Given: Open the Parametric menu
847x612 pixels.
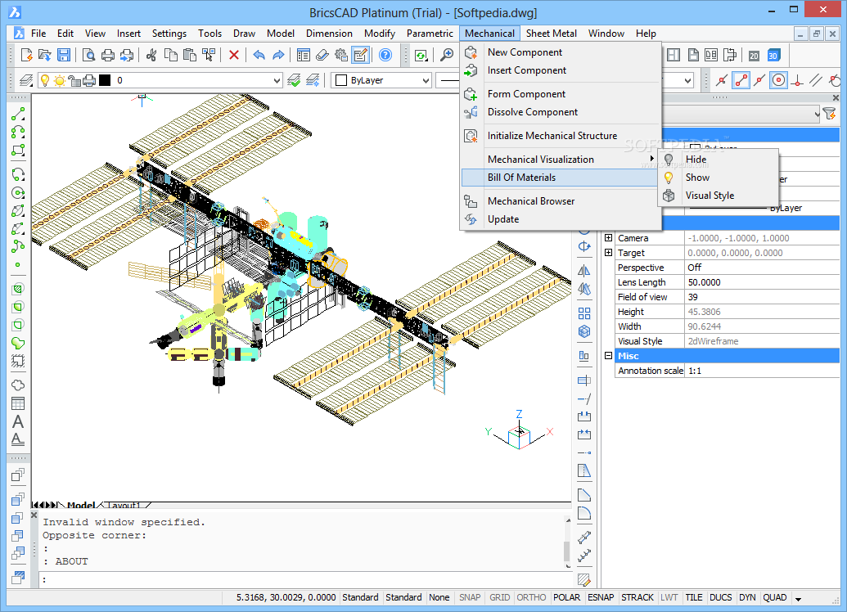Looking at the screenshot, I should pyautogui.click(x=430, y=34).
